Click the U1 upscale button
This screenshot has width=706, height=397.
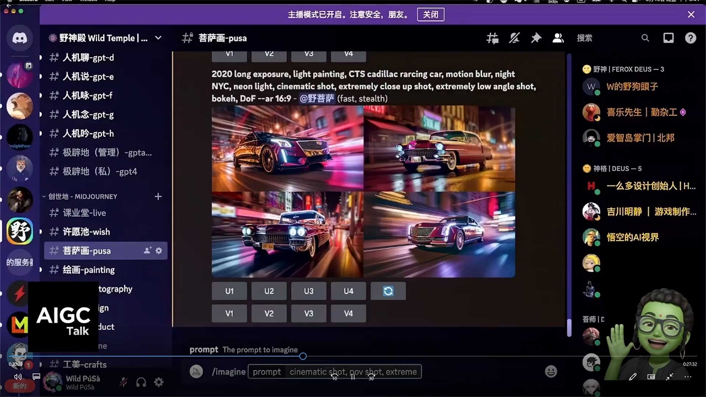coord(229,291)
